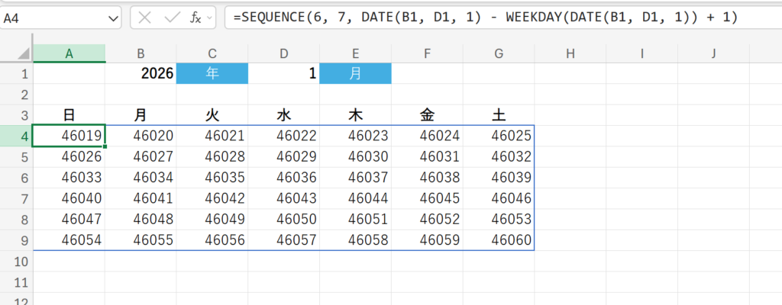Image resolution: width=782 pixels, height=305 pixels.
Task: Expand the chevron beside the fx icon
Action: tap(209, 18)
